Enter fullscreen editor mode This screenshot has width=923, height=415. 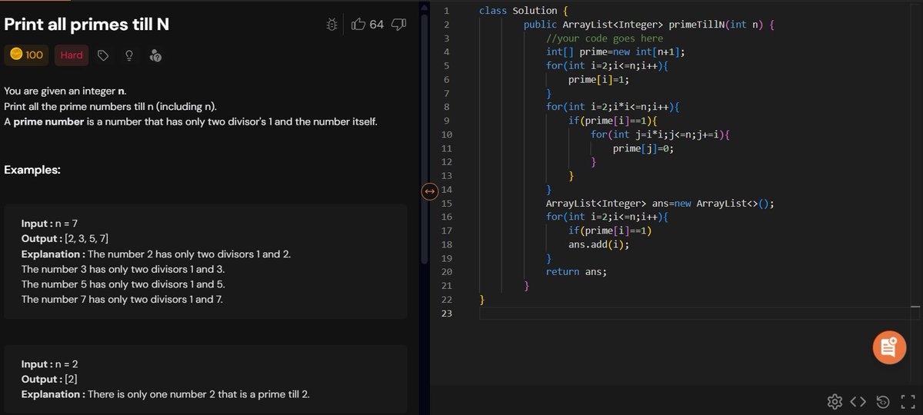[909, 402]
